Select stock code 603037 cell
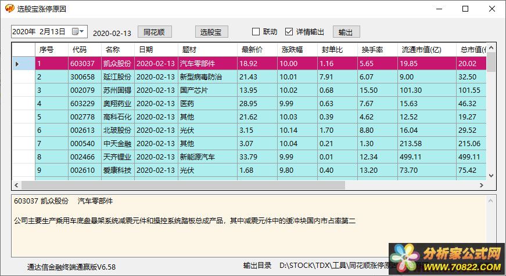Viewport: 506px width, 276px height. (x=85, y=64)
